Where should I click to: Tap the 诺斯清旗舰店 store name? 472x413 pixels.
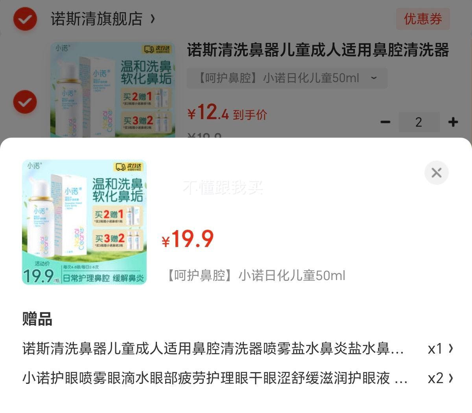96,19
